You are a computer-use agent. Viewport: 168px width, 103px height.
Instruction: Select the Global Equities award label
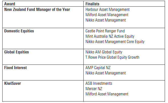[x=17, y=52]
